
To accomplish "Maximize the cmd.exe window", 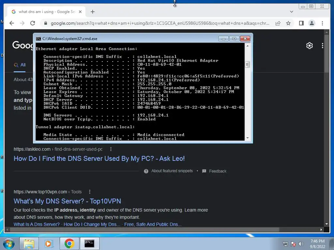I will pos(234,38).
